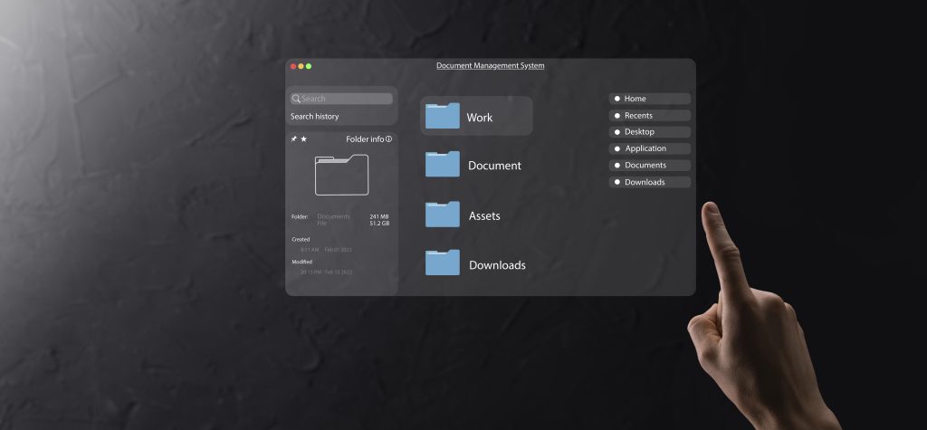Image resolution: width=927 pixels, height=430 pixels.
Task: Click the folder outline preview thumbnail
Action: [341, 176]
